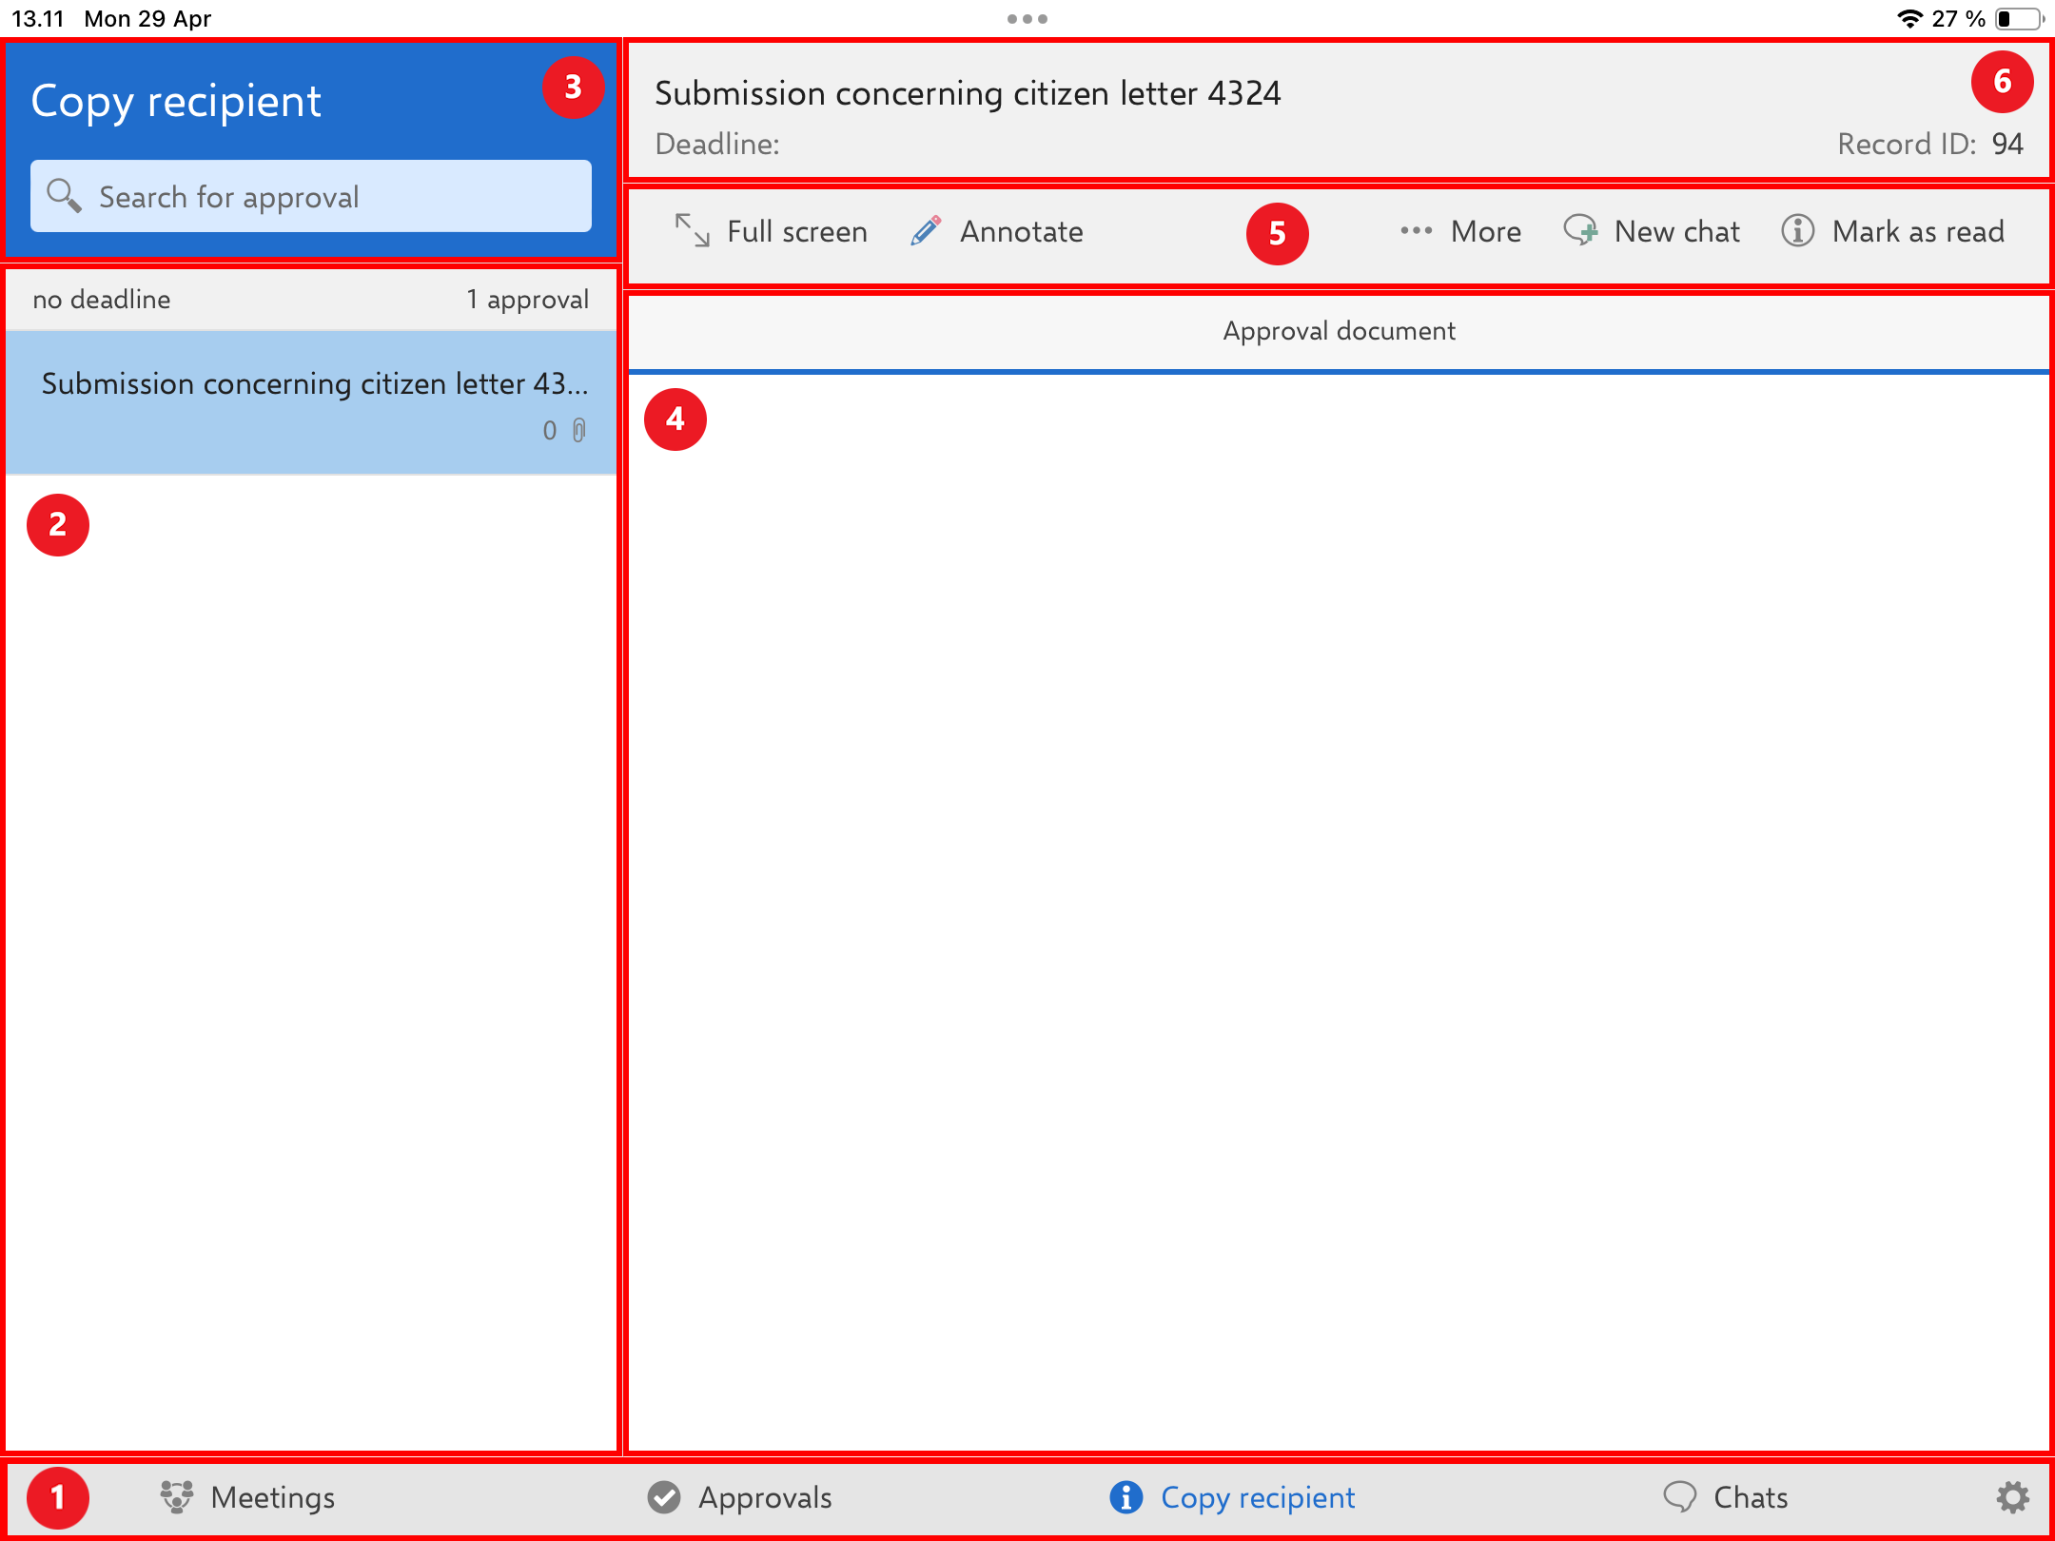
Task: Switch to the Chats tab
Action: click(1726, 1497)
